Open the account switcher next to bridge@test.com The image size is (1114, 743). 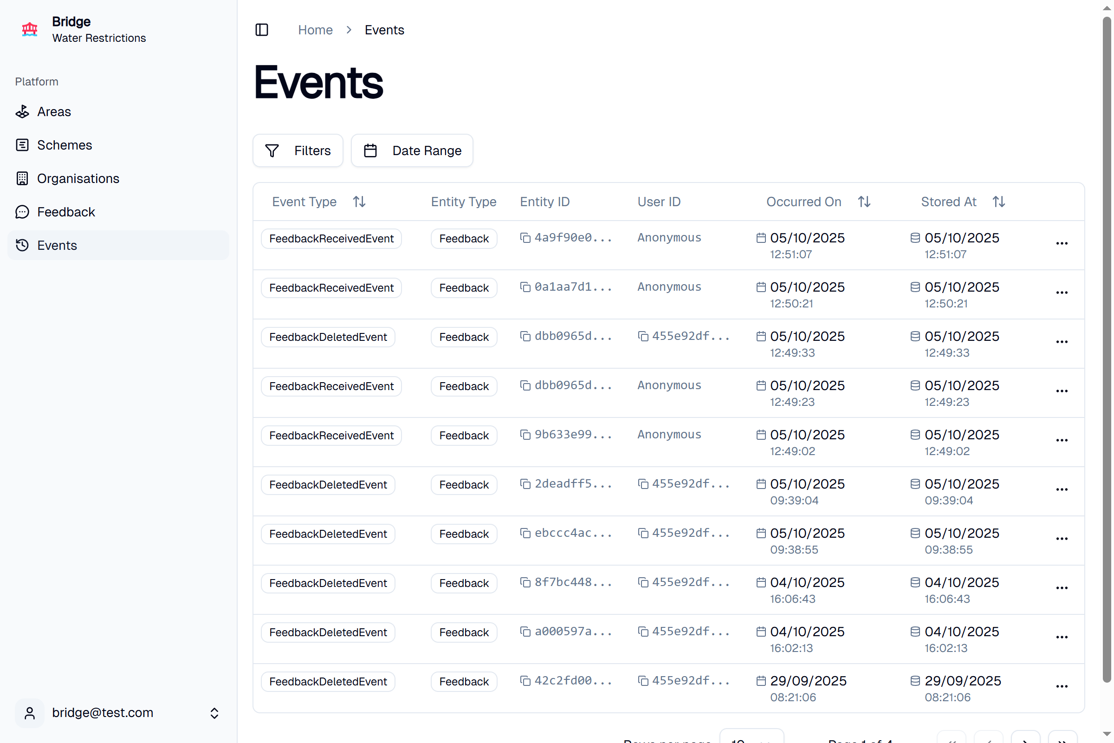pyautogui.click(x=214, y=713)
